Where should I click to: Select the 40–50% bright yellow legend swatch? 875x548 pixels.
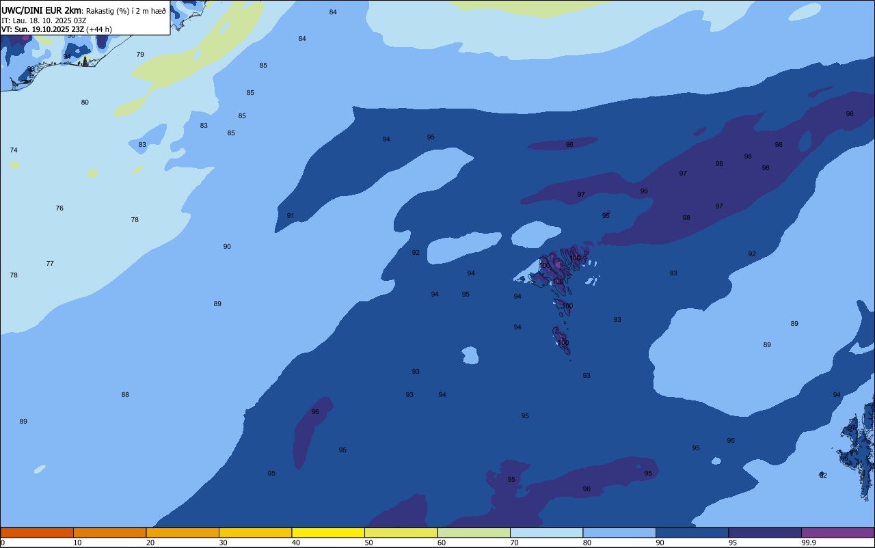(x=328, y=532)
